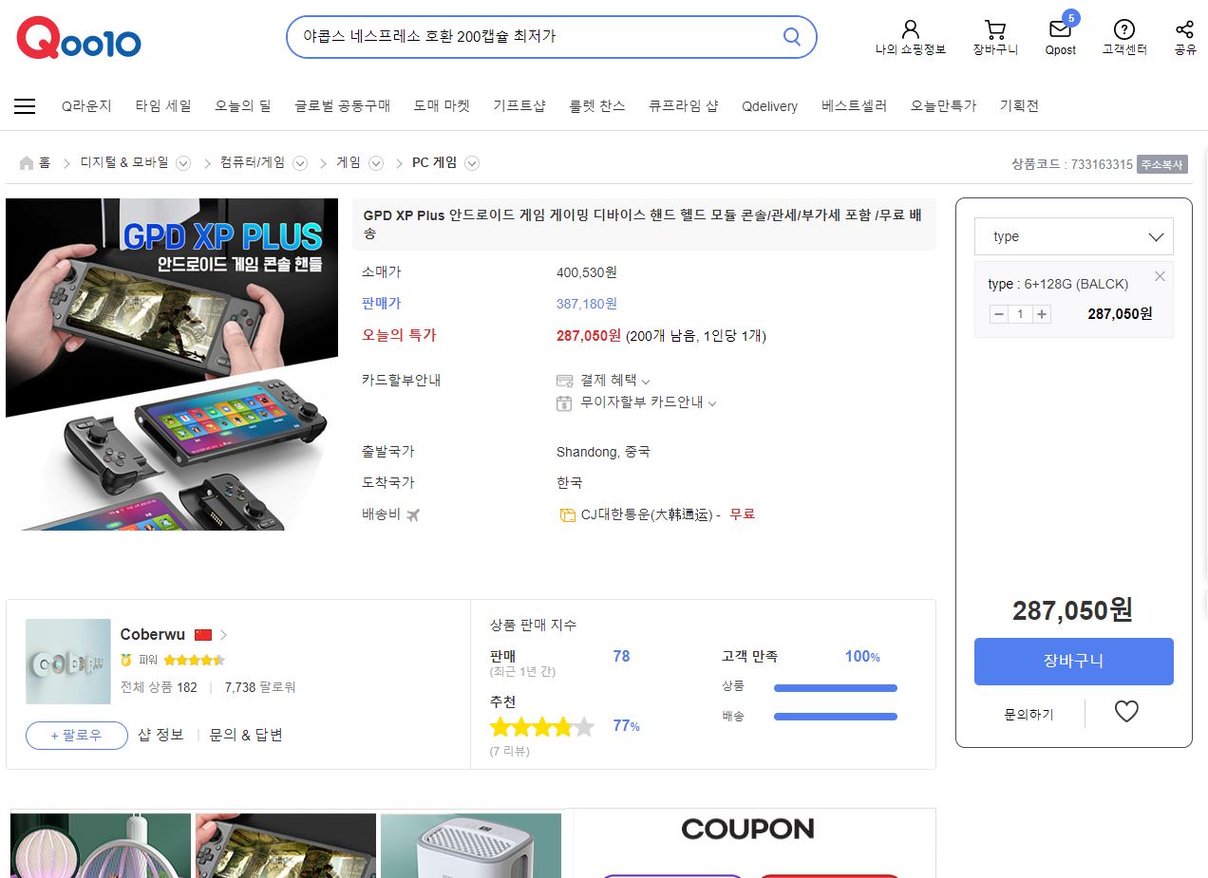
Task: Remove selected option 6+128G (BALCK)
Action: point(1160,276)
